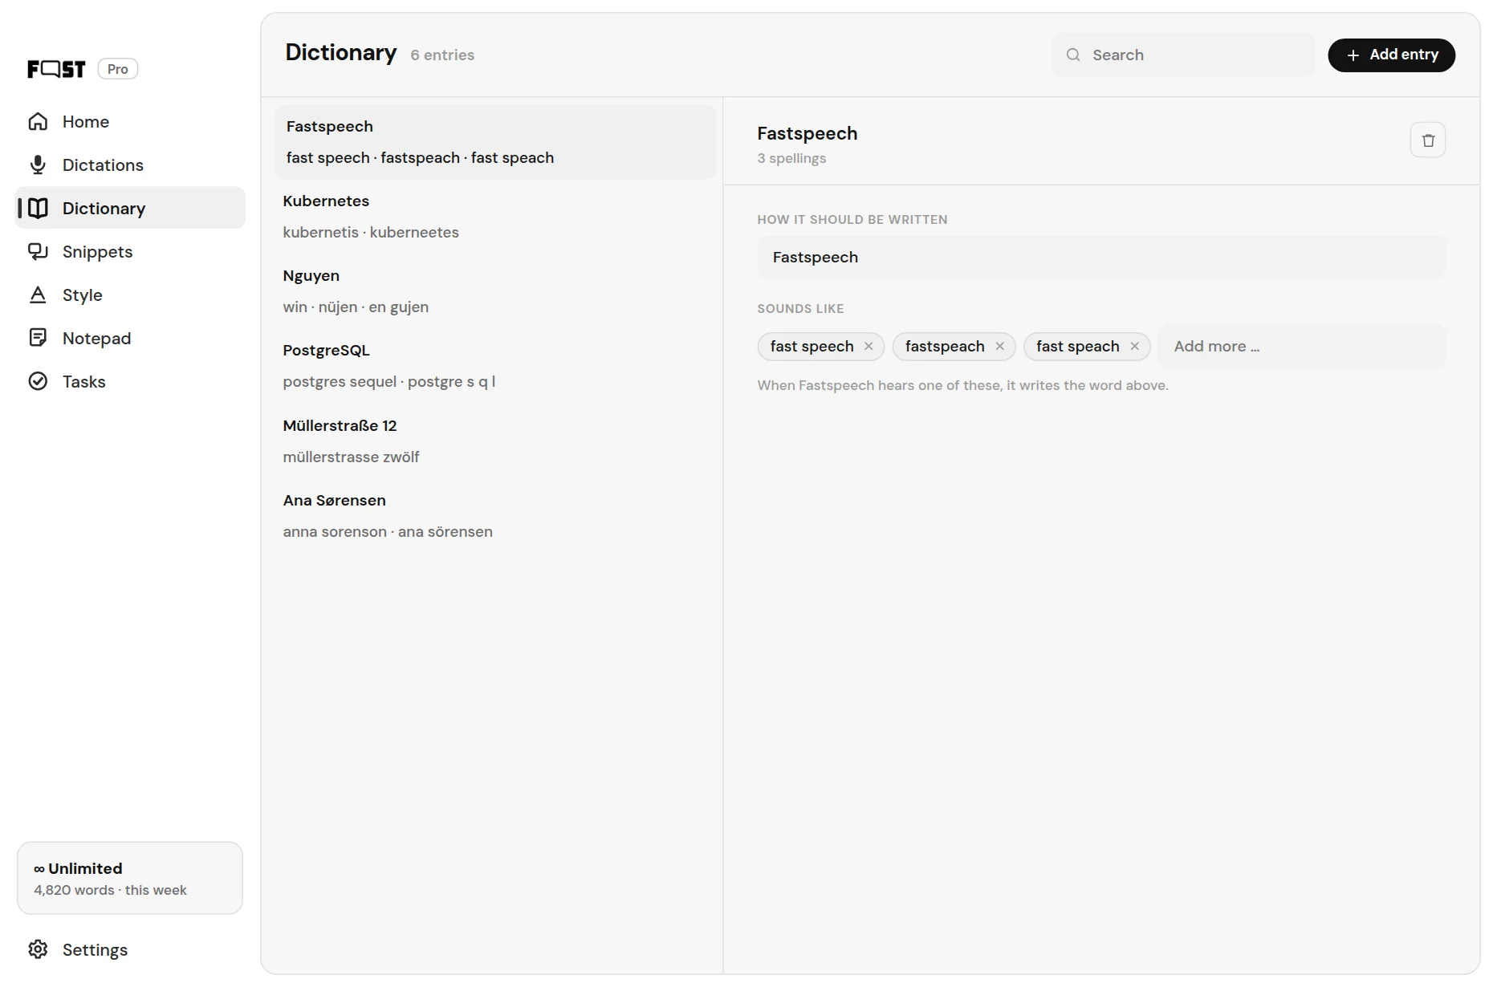Open the Nguyen dictionary entry
The image size is (1493, 987).
pos(495,291)
